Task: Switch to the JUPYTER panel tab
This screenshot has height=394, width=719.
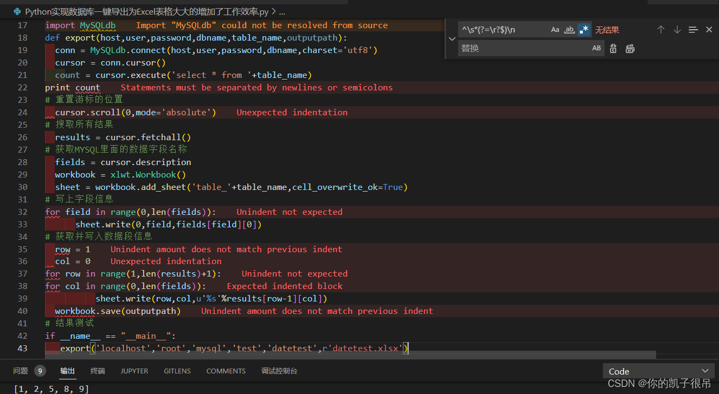Action: [134, 371]
